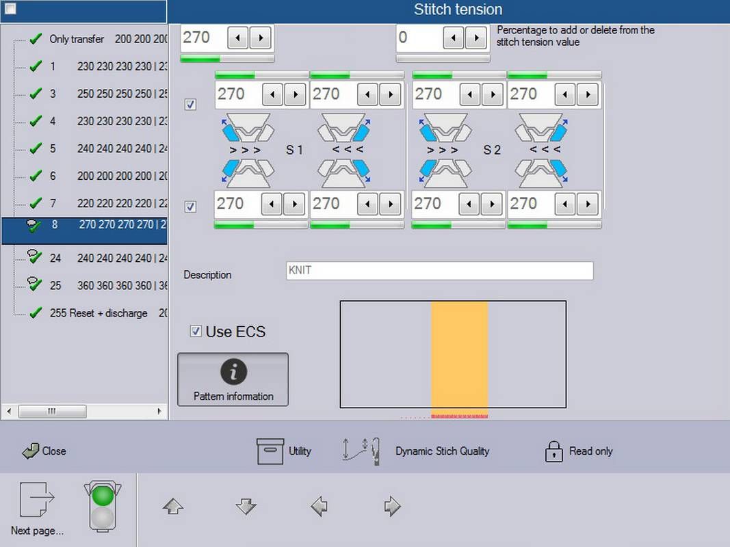This screenshot has width=730, height=547.
Task: Toggle the lower cam row checkbox
Action: click(x=190, y=206)
